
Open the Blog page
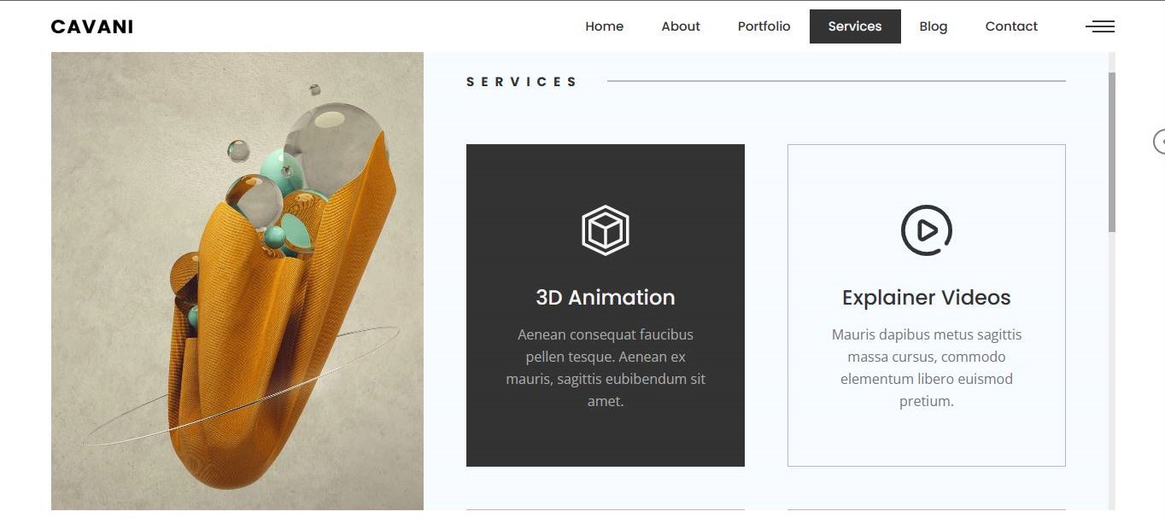pos(934,26)
